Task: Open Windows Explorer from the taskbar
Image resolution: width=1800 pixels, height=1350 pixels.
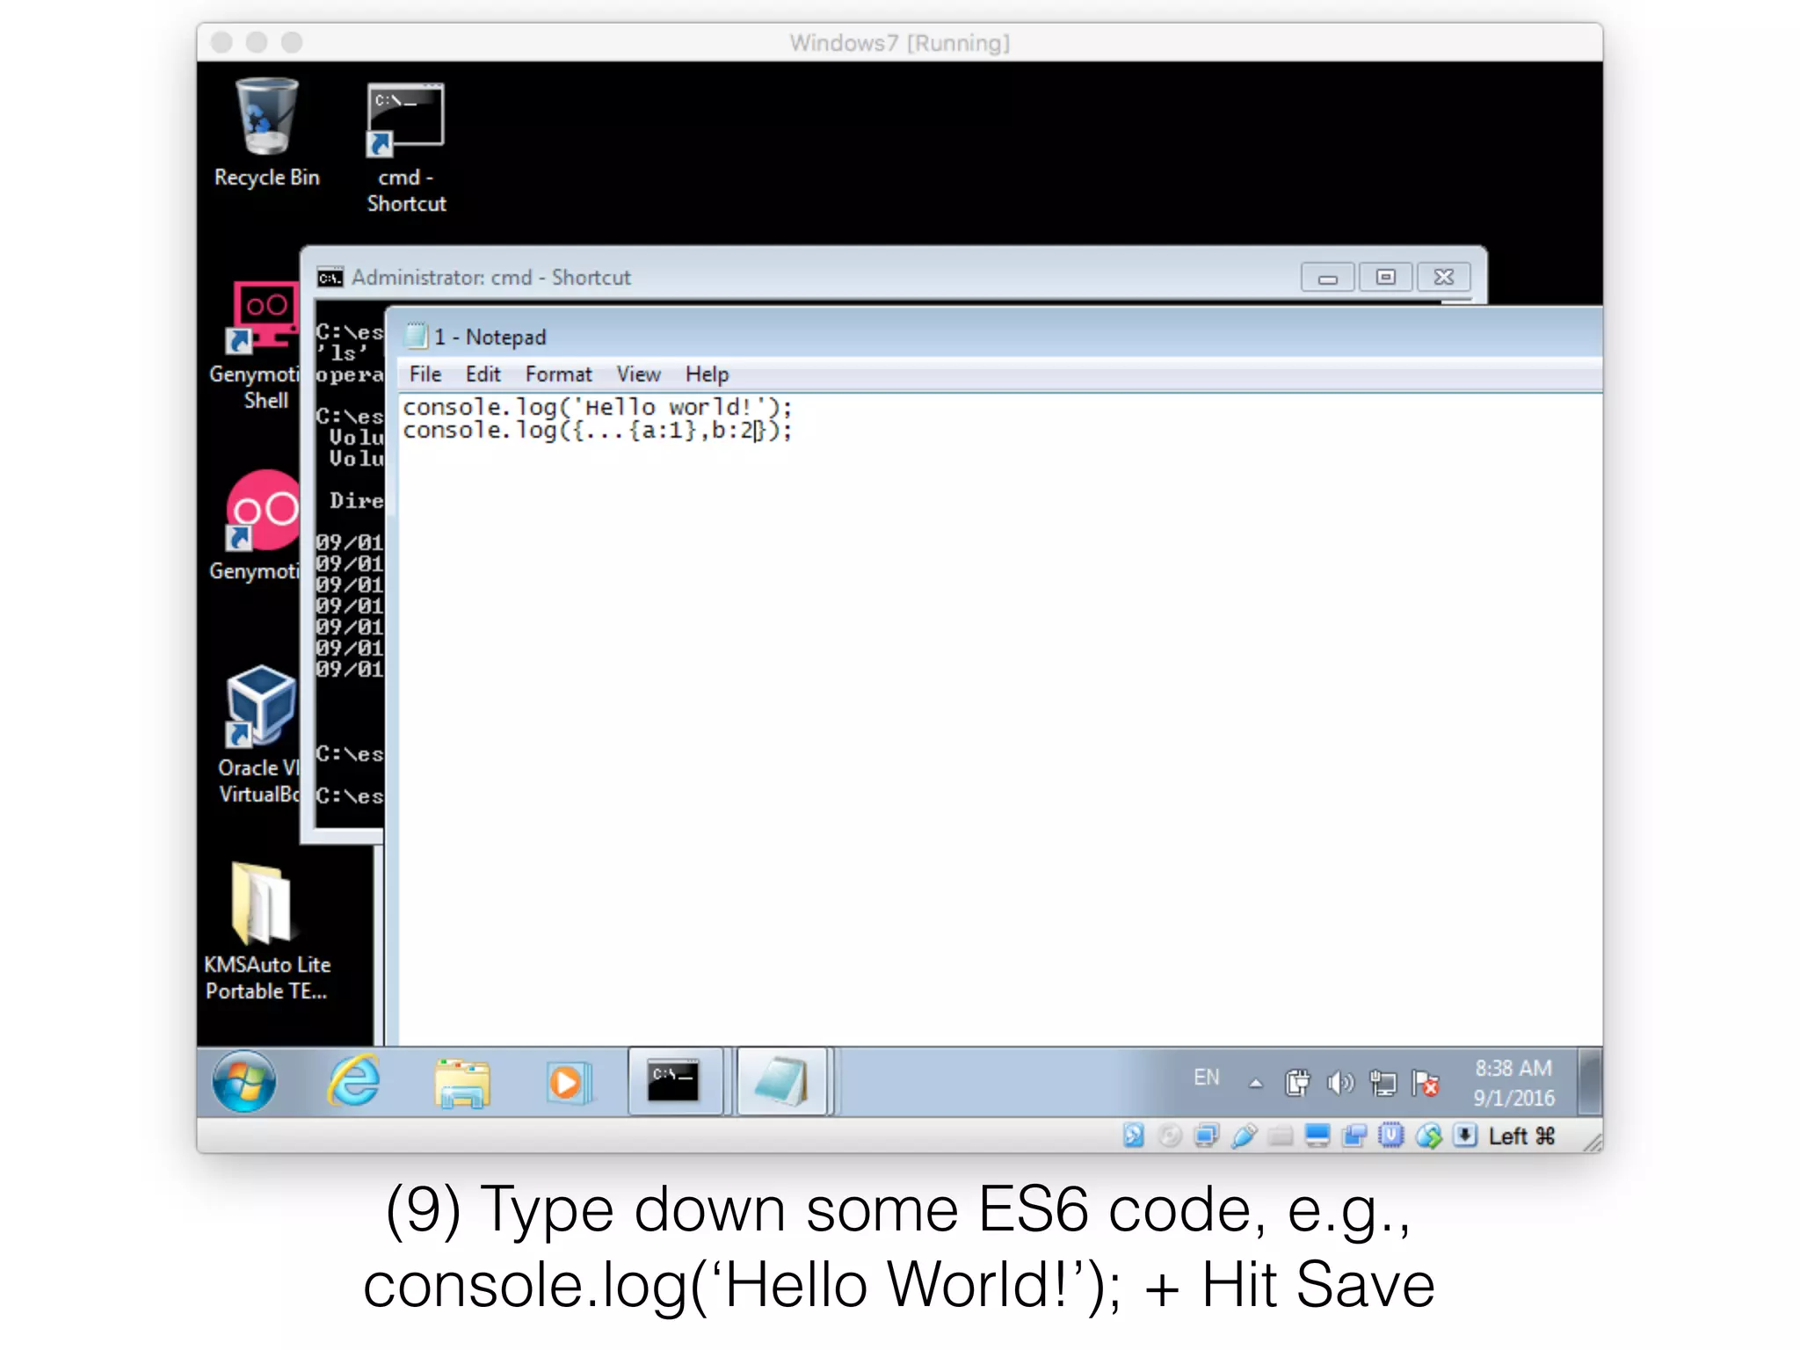Action: click(462, 1083)
